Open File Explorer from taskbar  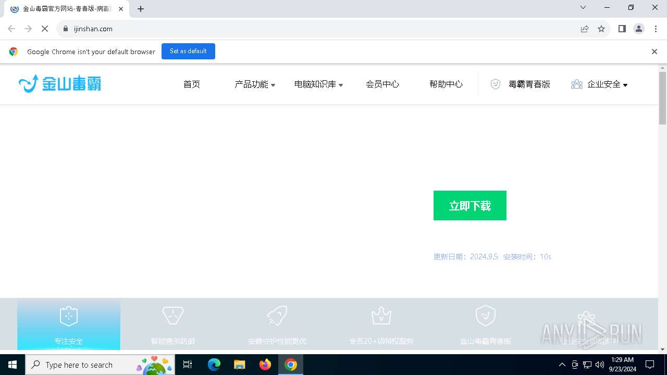tap(240, 365)
